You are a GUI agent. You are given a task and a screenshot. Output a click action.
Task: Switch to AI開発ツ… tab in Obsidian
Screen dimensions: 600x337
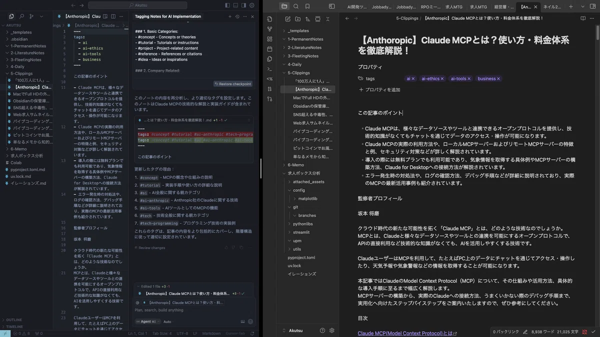(357, 7)
